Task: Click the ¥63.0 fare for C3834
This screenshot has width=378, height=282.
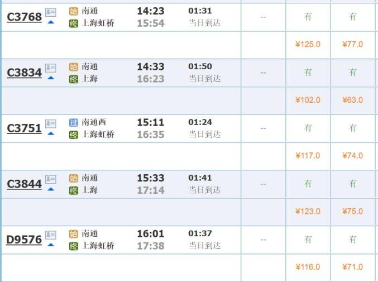Action: 352,100
